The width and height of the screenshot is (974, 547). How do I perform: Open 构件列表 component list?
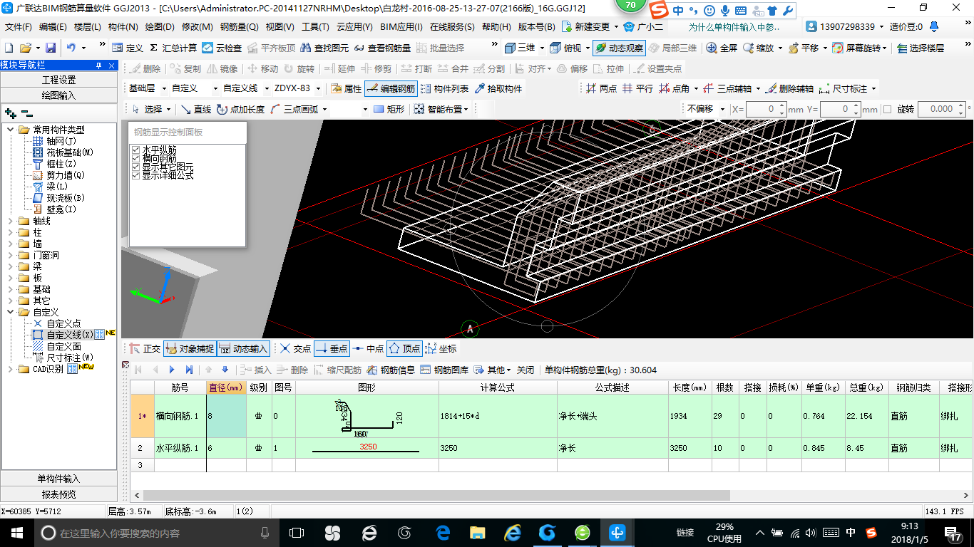tap(444, 88)
